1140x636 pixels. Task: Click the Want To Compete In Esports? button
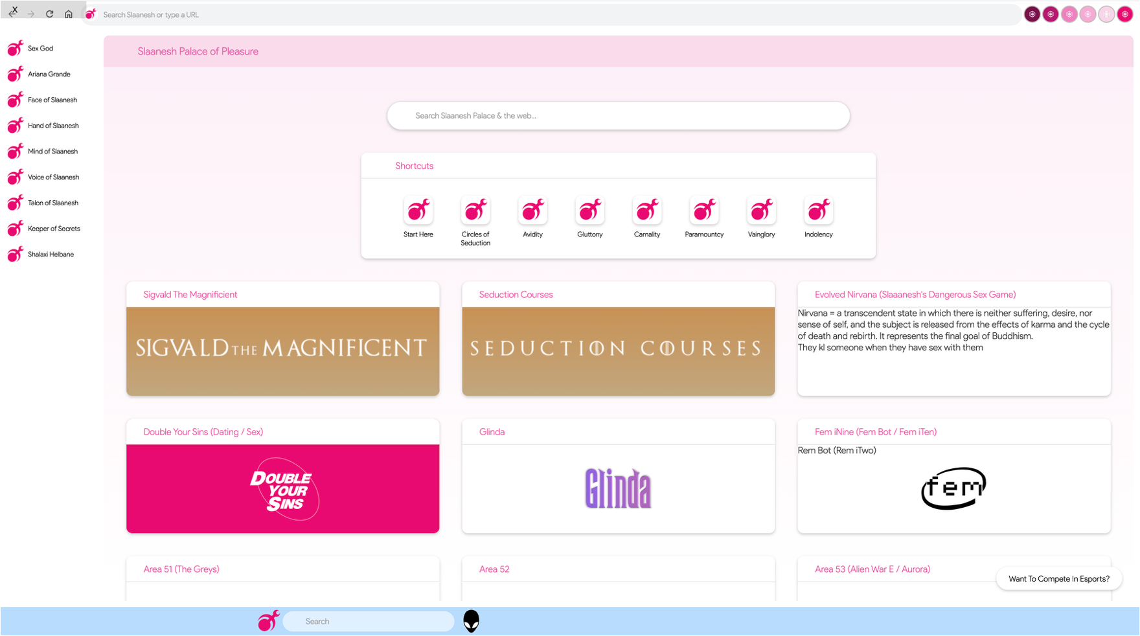[x=1059, y=579]
